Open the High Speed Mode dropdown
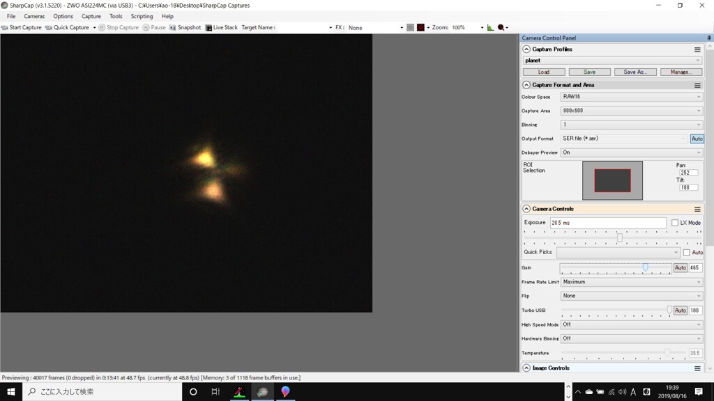 point(631,324)
